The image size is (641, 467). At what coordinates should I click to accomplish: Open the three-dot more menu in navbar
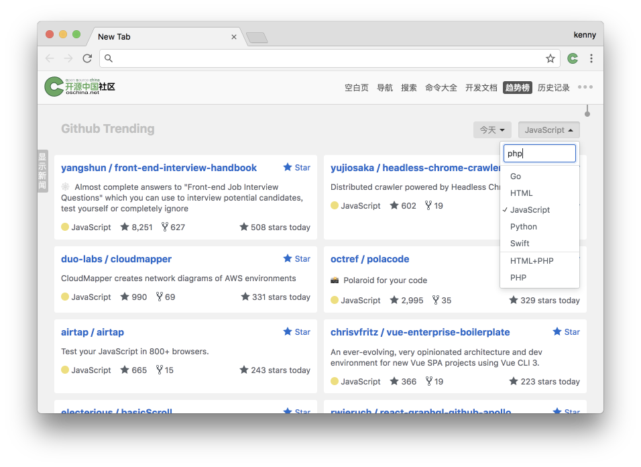585,87
